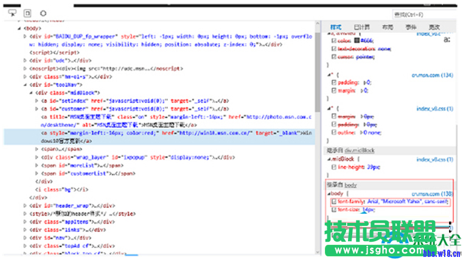
Task: Click the refresh DOM tree icon
Action: pyautogui.click(x=43, y=13)
